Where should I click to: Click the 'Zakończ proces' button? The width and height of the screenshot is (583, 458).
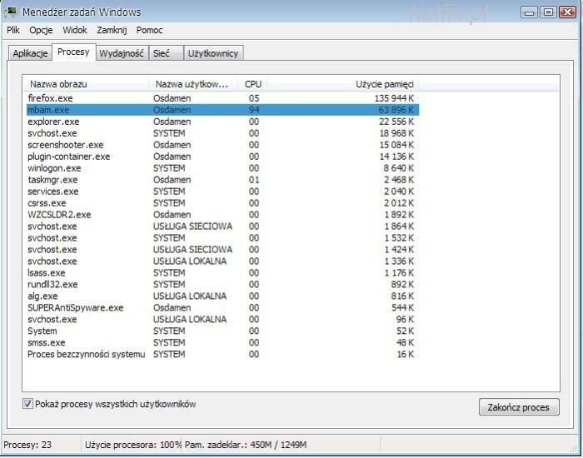click(x=518, y=407)
